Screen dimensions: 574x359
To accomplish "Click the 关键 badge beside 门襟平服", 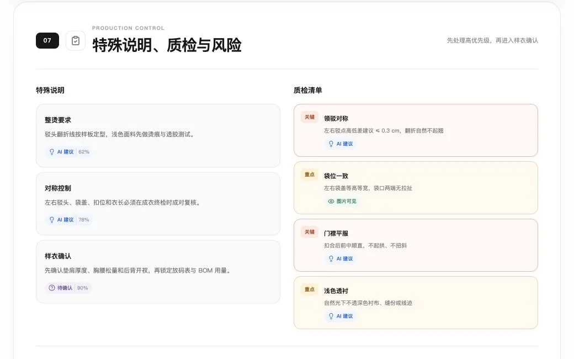I will tap(310, 232).
